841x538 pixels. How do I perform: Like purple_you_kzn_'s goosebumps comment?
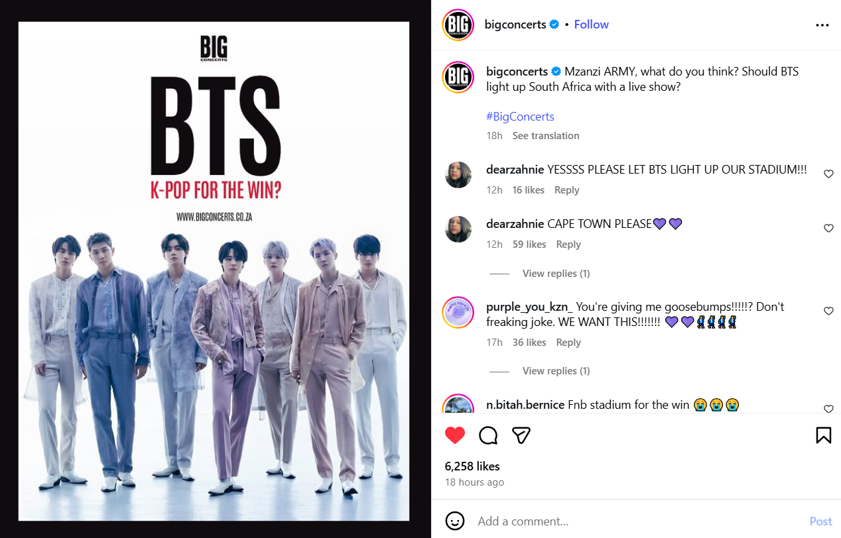pyautogui.click(x=828, y=311)
